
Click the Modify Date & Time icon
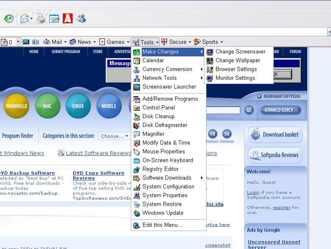[137, 143]
